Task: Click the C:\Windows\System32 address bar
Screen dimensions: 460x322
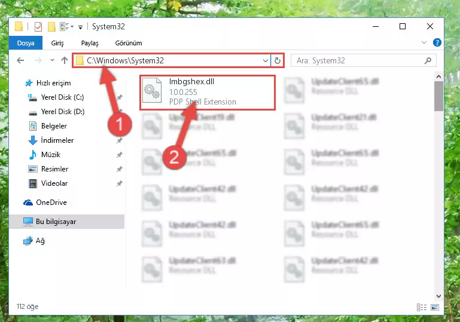Action: pos(172,61)
